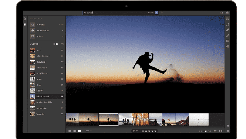
Task: Select Recently Added in My Photos
Action: coord(47,30)
